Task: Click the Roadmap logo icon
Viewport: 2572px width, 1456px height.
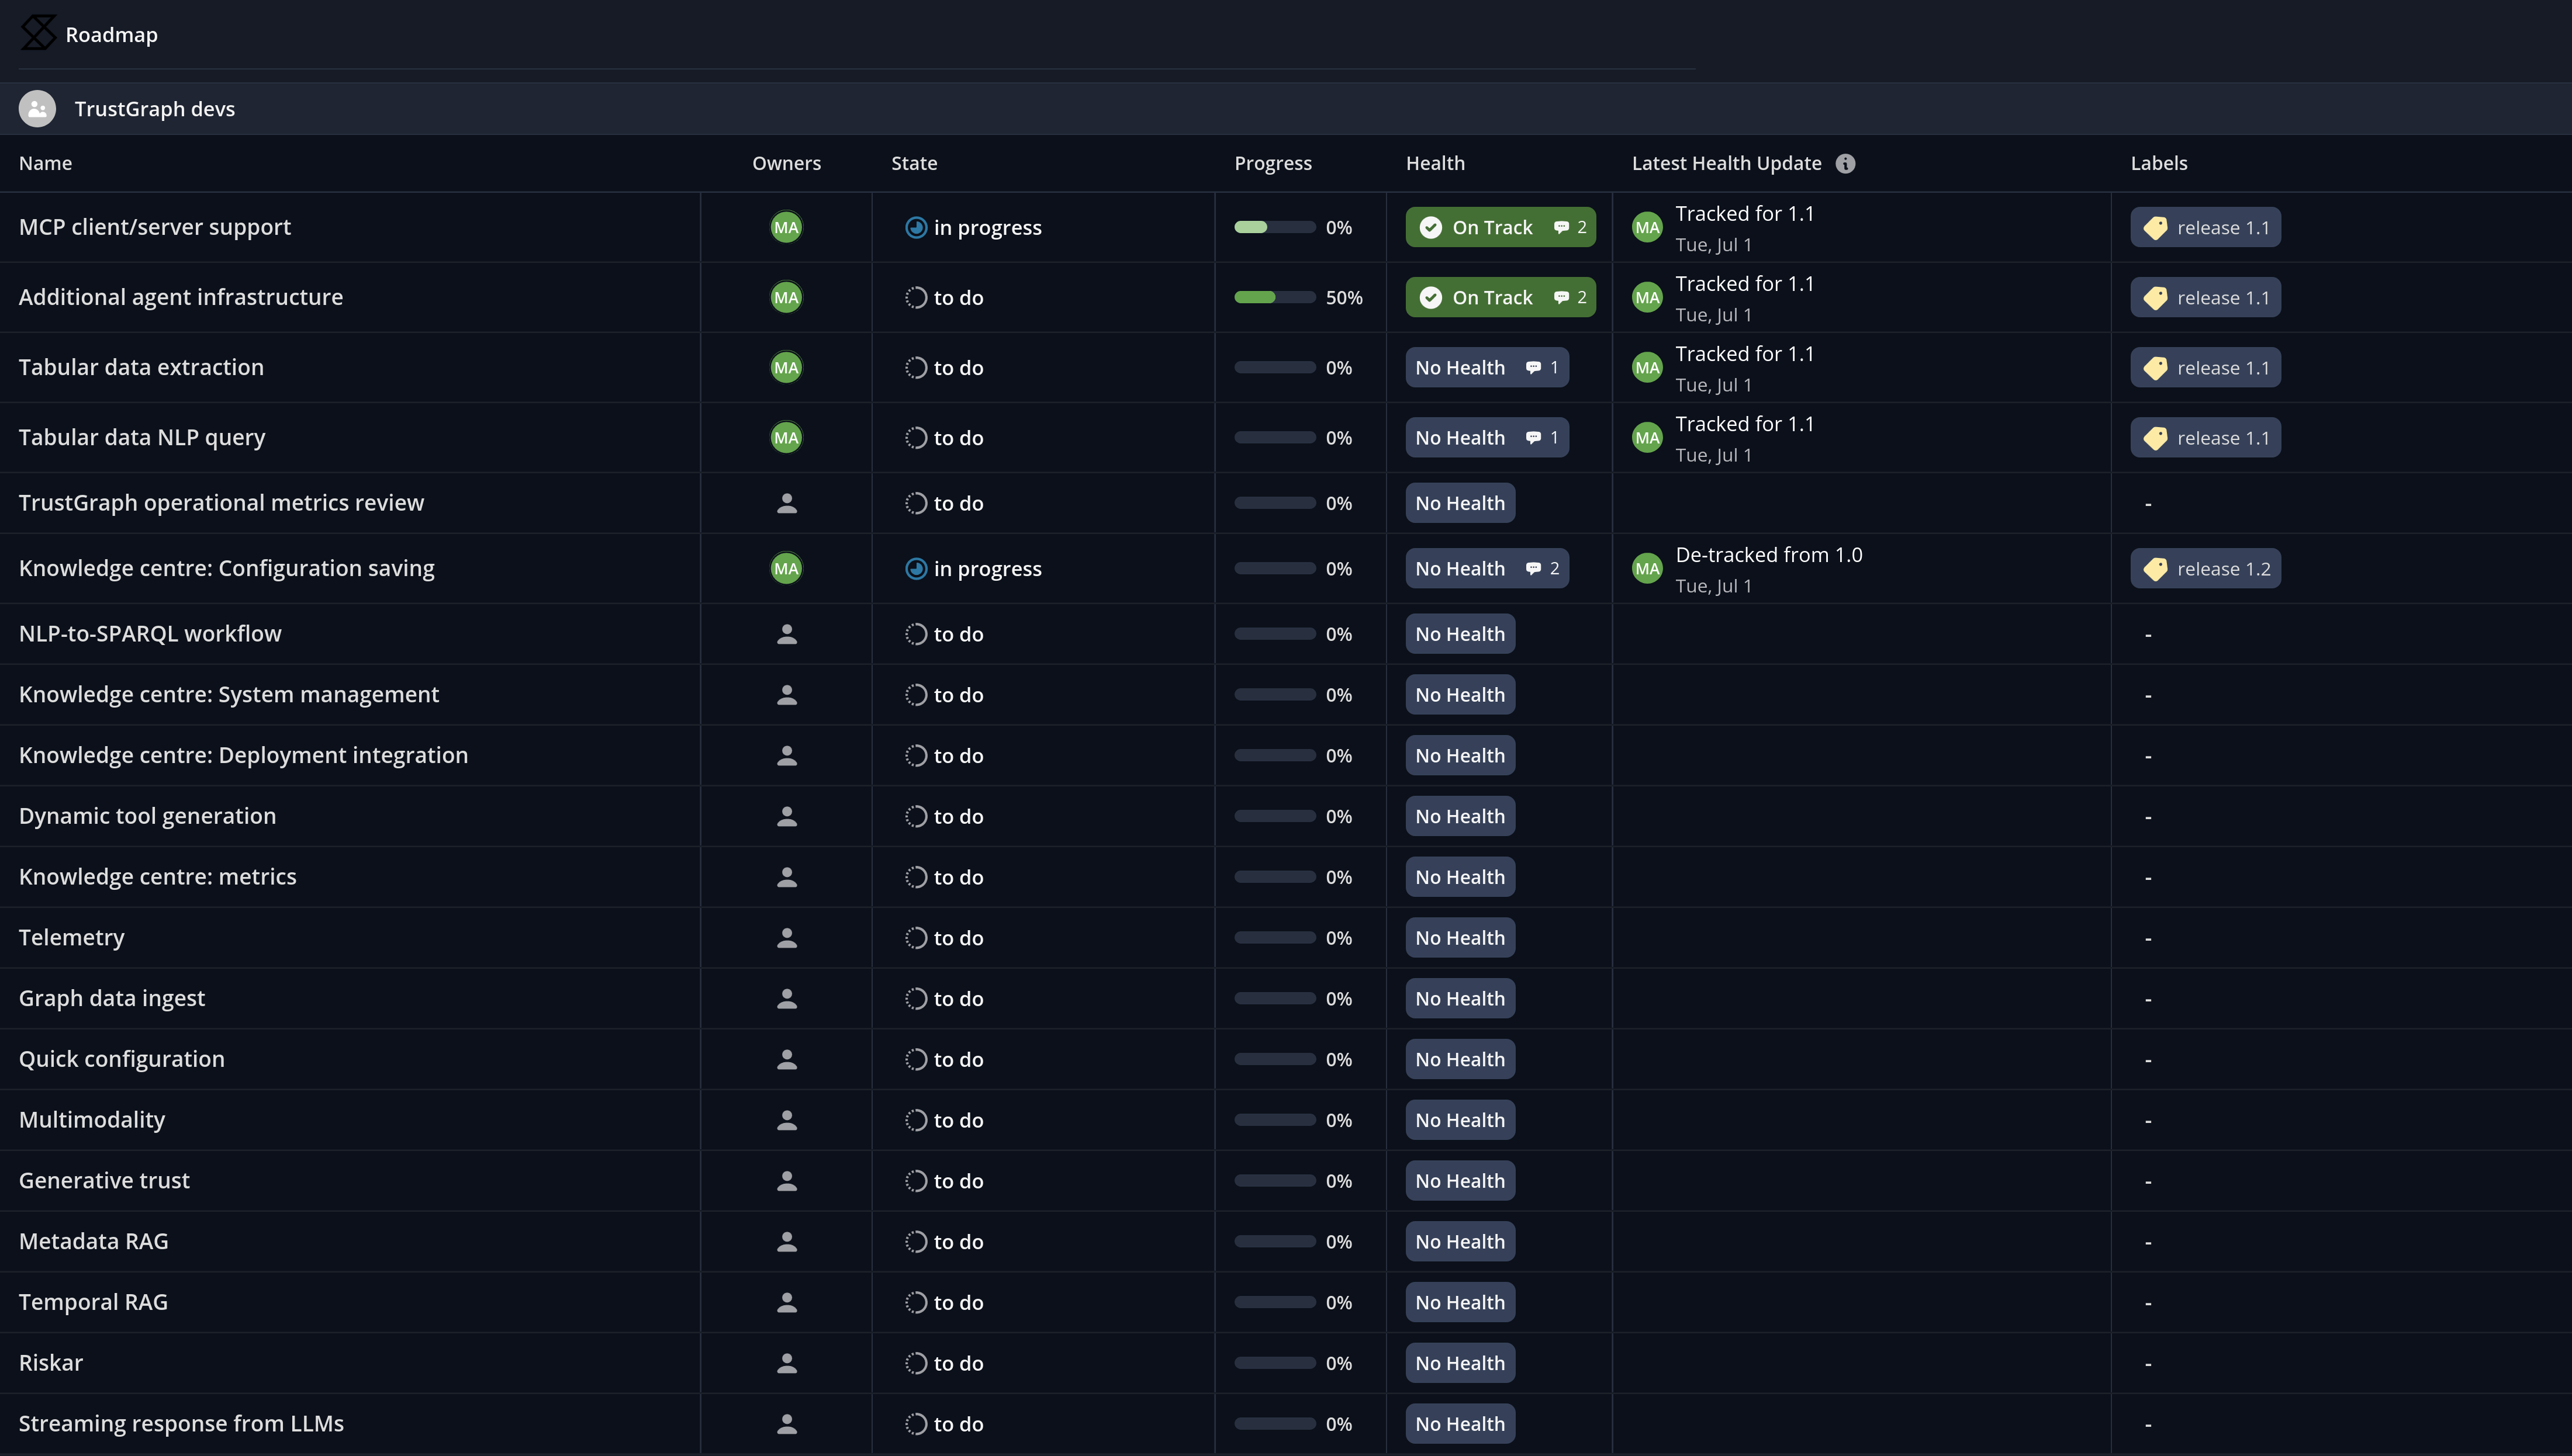Action: click(x=38, y=33)
